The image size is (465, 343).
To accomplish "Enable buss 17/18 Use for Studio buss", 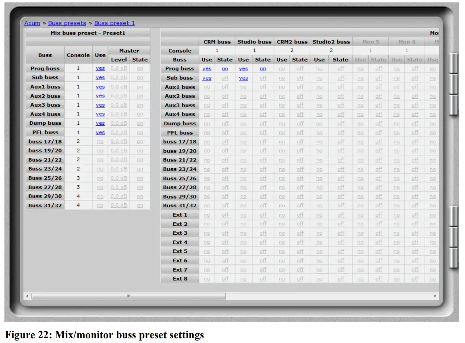I will pyautogui.click(x=243, y=141).
